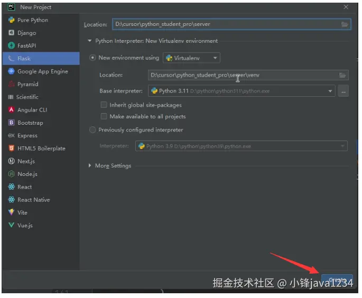Pick the React Native icon
This screenshot has height=298, width=362.
coord(11,199)
